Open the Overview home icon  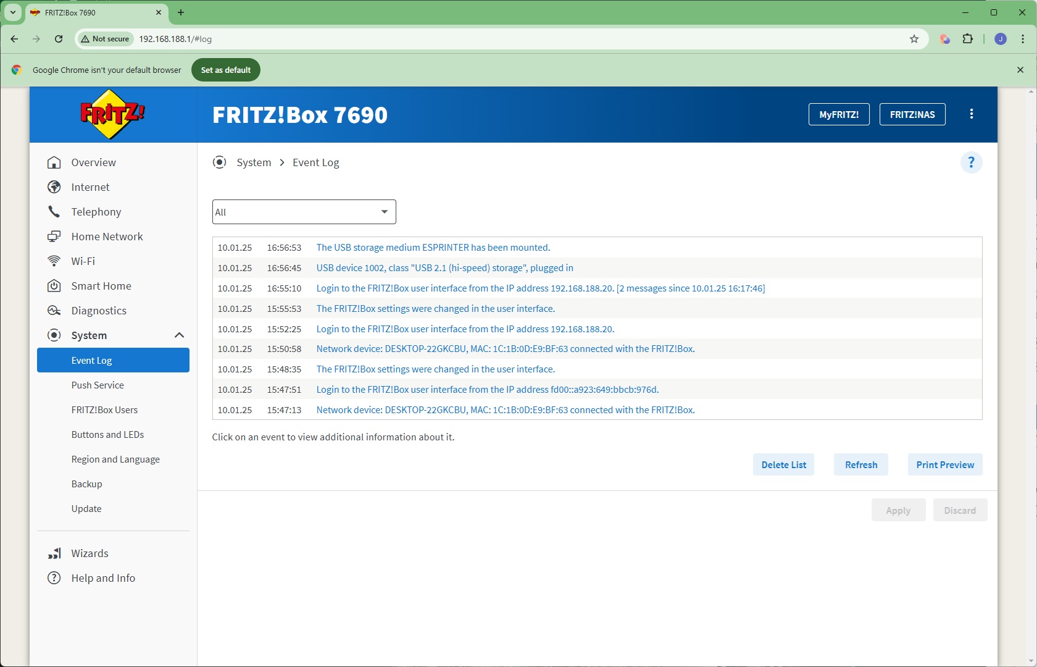54,162
